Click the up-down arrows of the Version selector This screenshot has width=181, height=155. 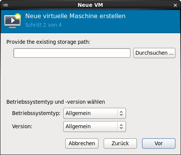pos(121,126)
